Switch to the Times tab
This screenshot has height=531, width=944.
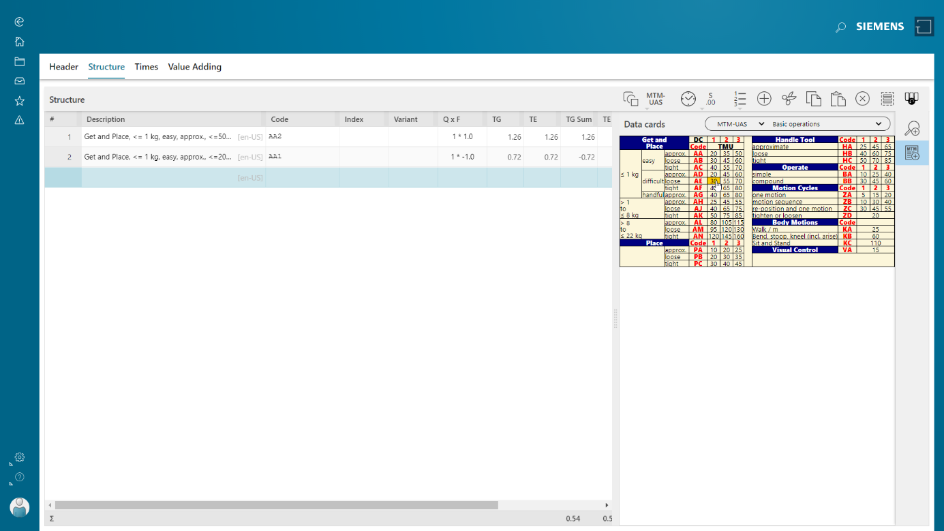[146, 67]
